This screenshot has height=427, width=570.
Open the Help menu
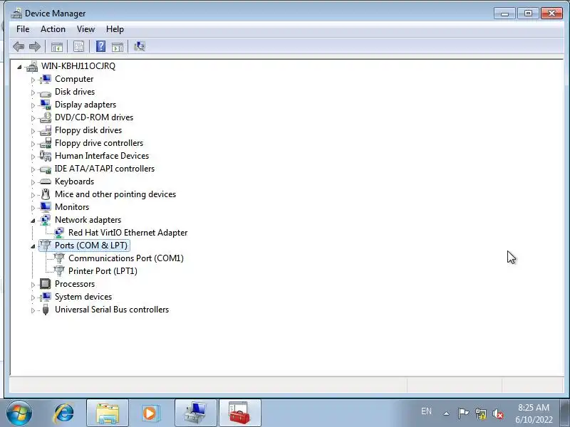[x=115, y=29]
